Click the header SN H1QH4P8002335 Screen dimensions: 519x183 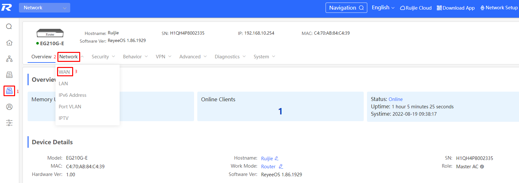(187, 33)
